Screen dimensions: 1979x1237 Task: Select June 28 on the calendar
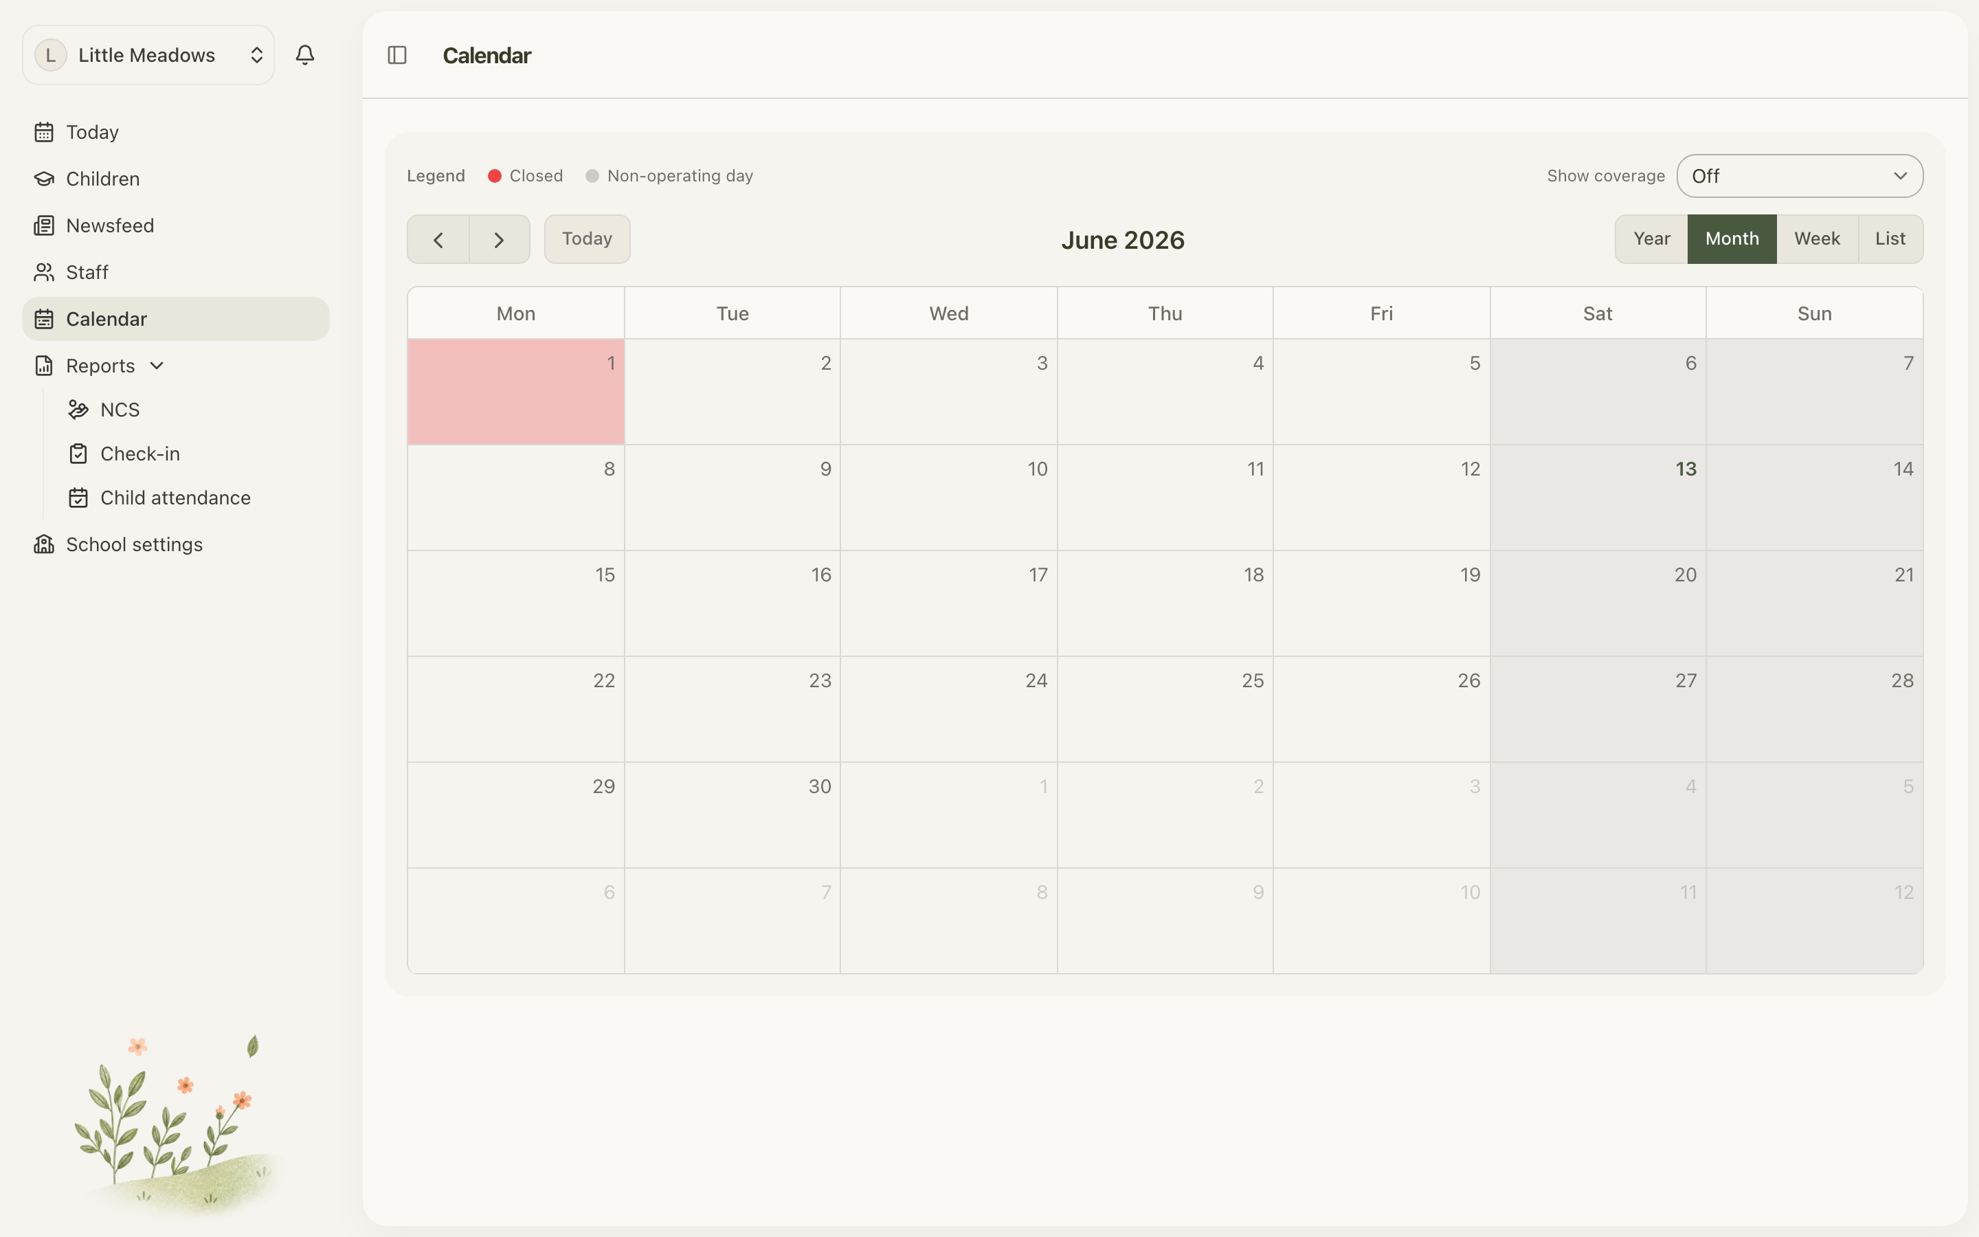[x=1815, y=709]
